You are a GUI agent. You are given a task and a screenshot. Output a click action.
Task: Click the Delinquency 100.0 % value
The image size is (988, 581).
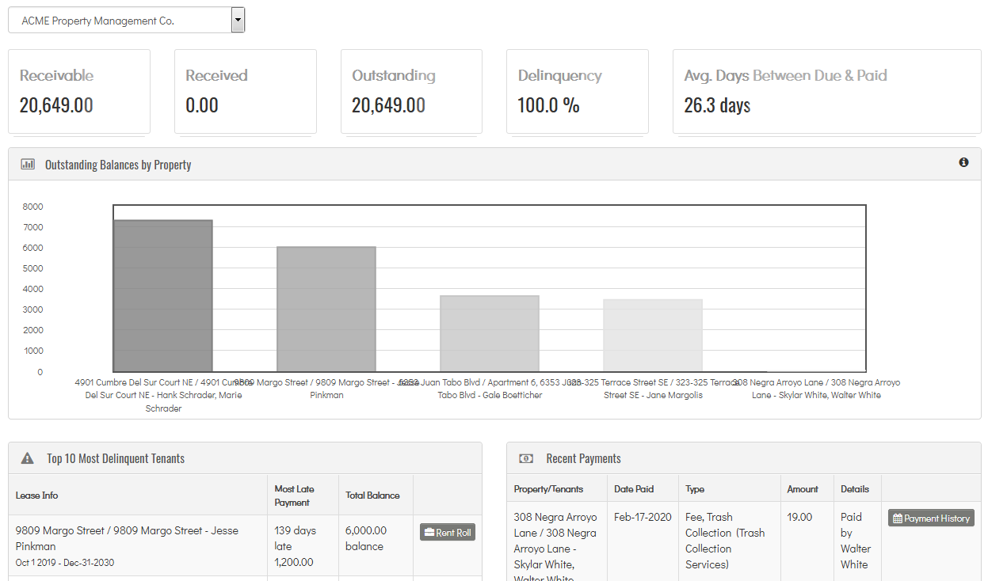click(x=548, y=105)
